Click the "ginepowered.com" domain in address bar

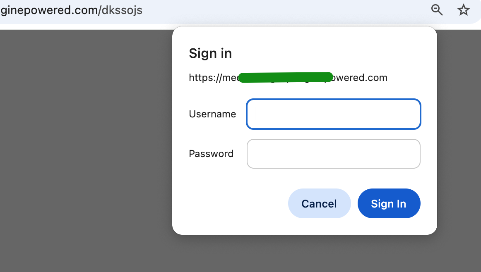click(49, 10)
